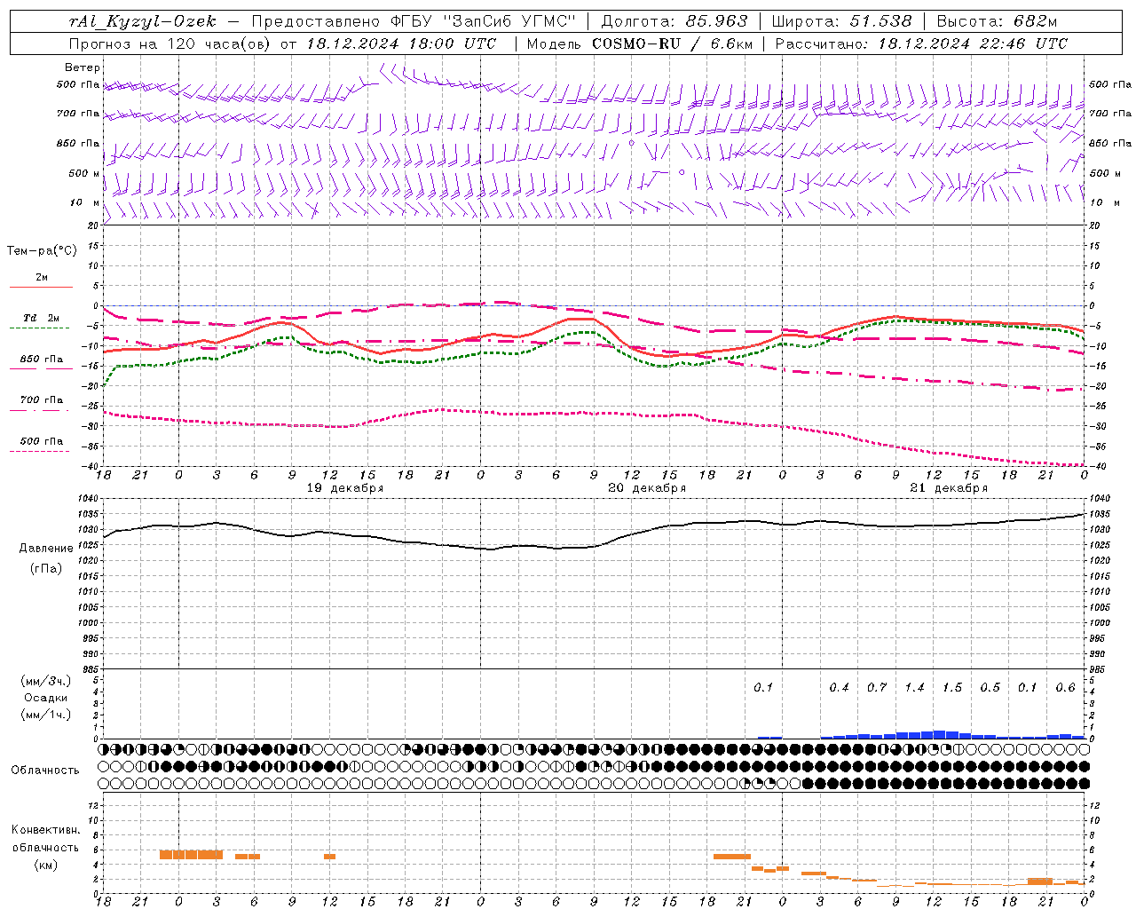
Task: Click the latitude value Широта: 51.538
Action: [x=841, y=21]
